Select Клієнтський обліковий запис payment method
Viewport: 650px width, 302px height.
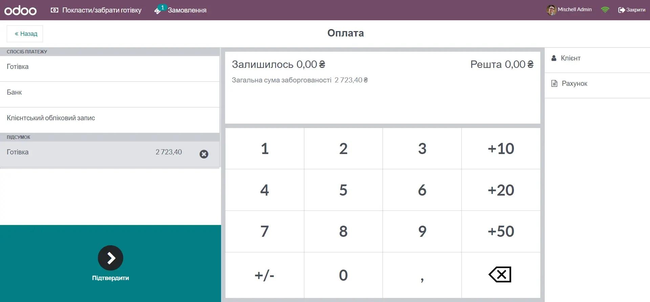click(x=110, y=120)
